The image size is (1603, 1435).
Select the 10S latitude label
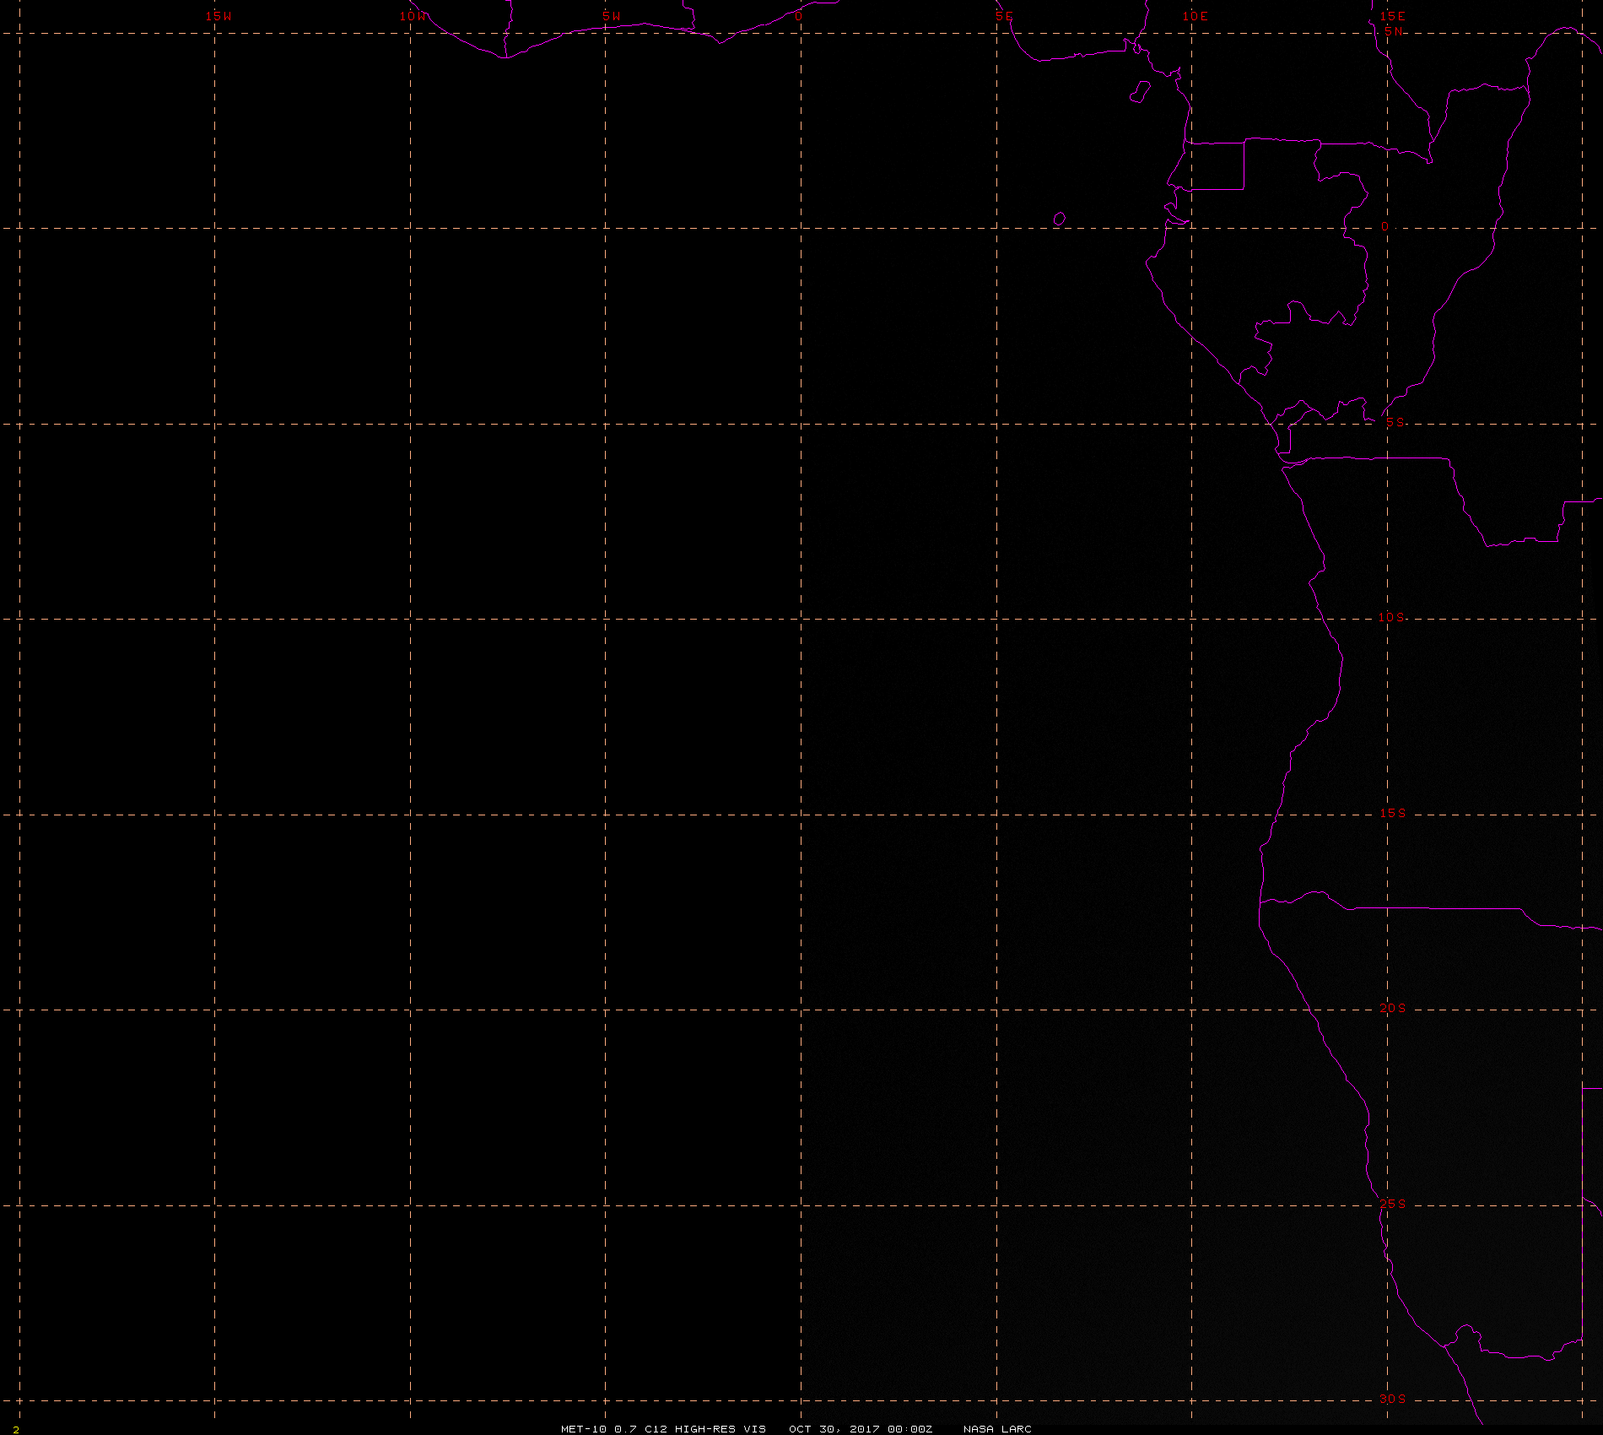pyautogui.click(x=1392, y=617)
